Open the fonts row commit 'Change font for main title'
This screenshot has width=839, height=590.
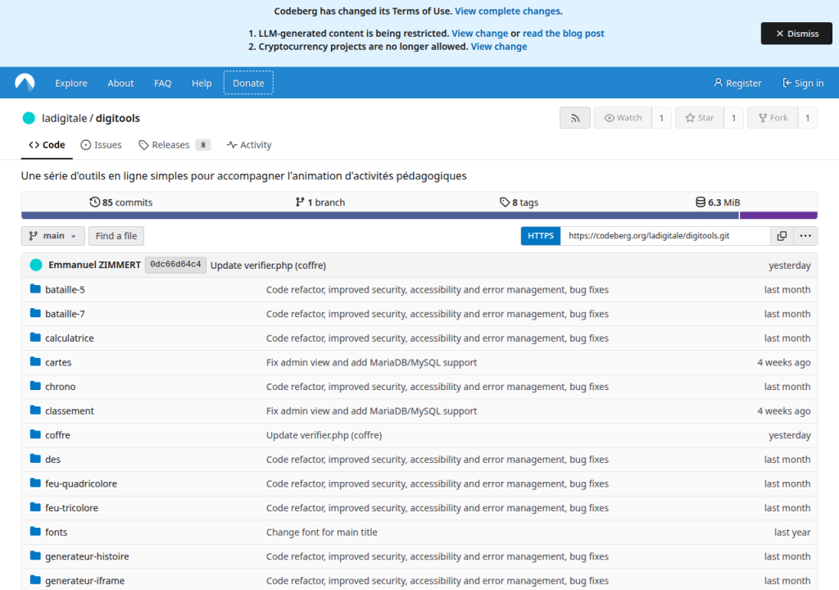[321, 532]
